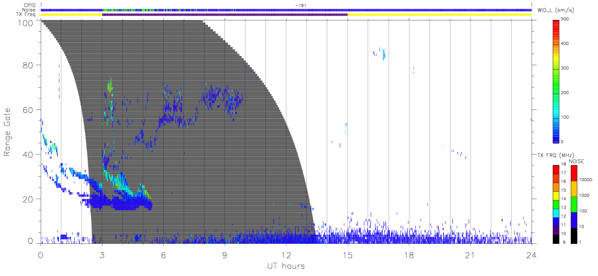Click the 80 tick on Range Gate axis
598x276 pixels.
coord(29,65)
